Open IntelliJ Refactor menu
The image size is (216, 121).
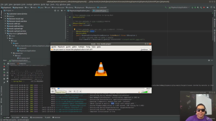click(x=37, y=4)
